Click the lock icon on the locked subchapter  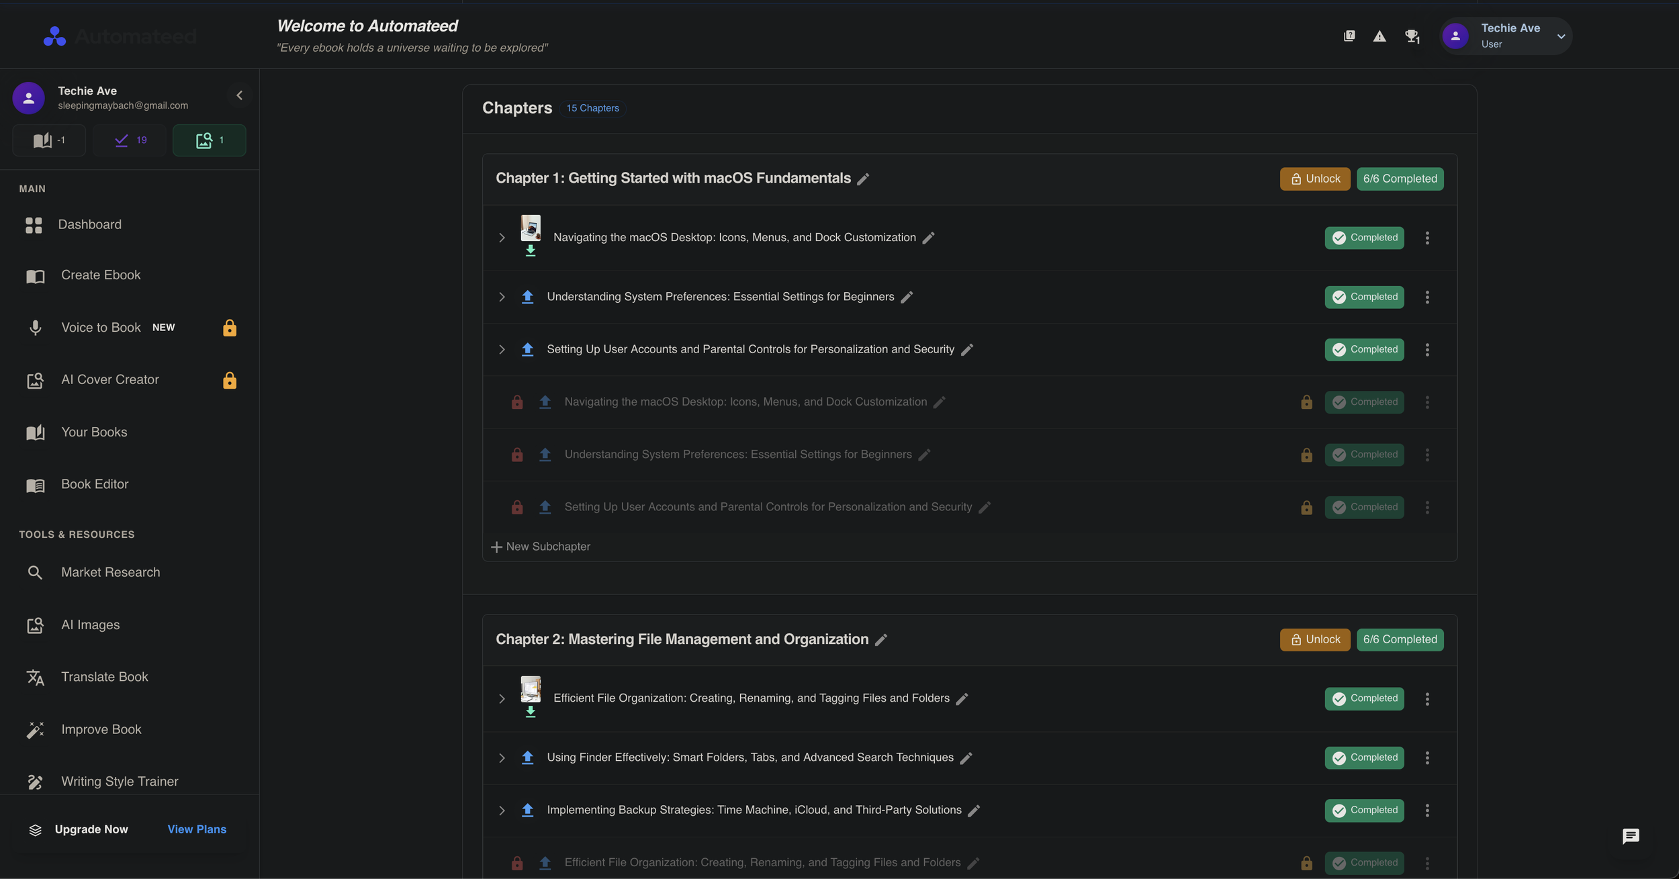(x=516, y=402)
